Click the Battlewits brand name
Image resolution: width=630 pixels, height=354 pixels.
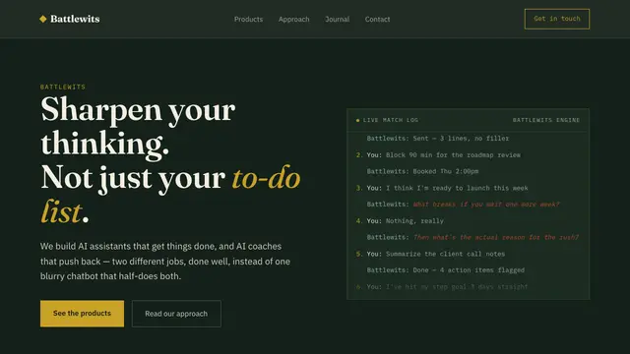tap(75, 19)
